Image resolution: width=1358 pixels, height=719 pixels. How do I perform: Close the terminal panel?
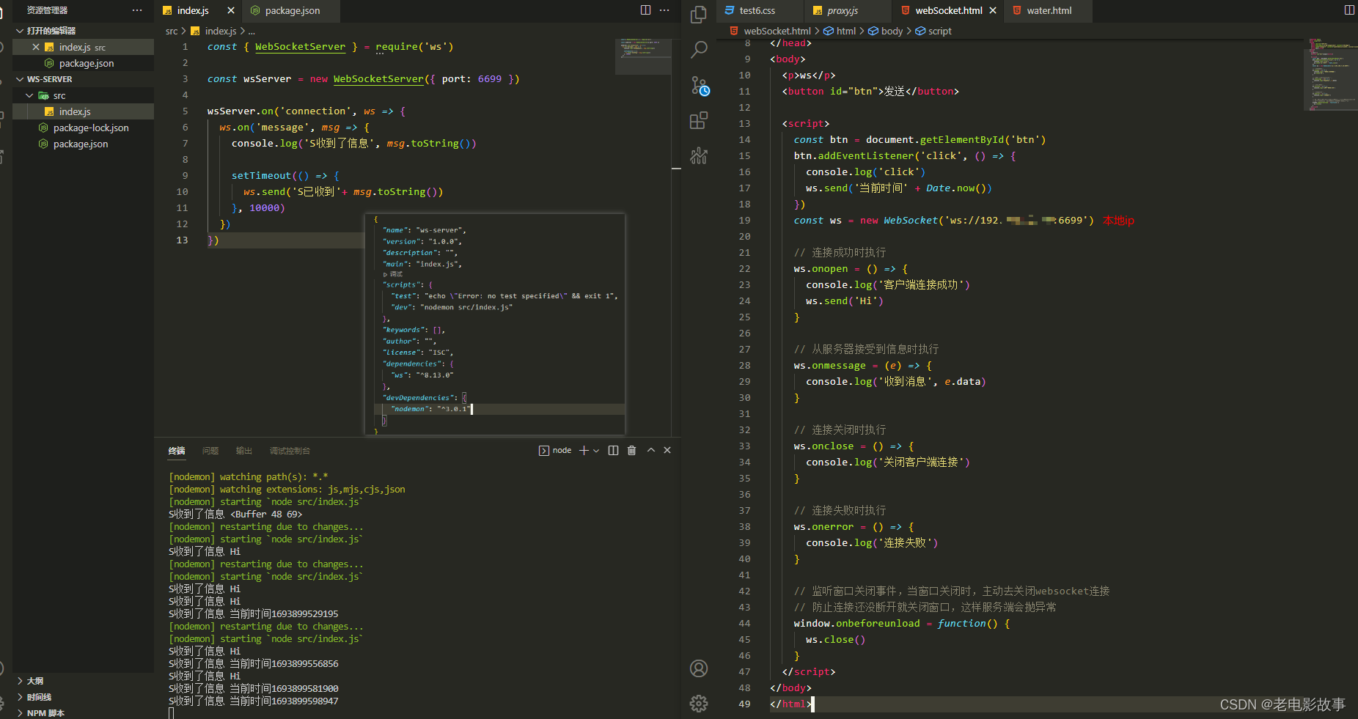(x=667, y=451)
